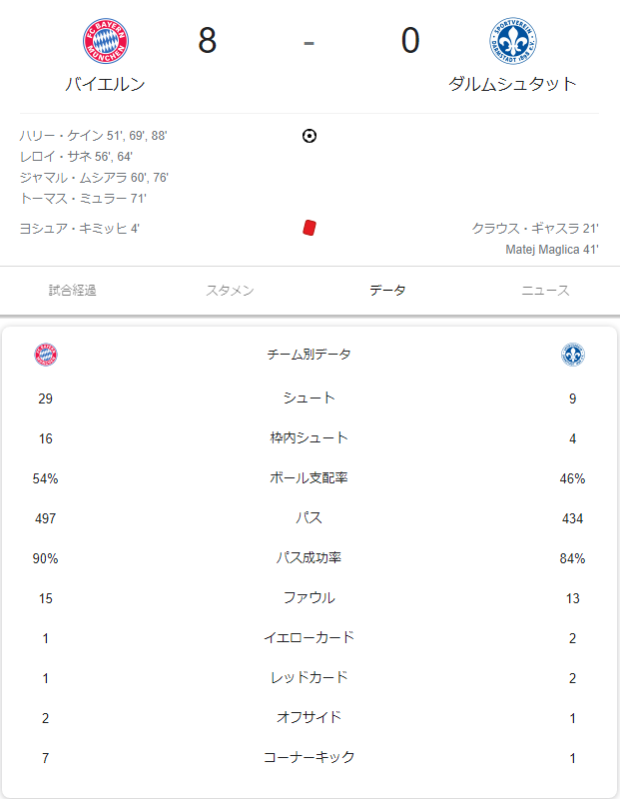Open the 試合経過 tab
This screenshot has height=799, width=620.
click(73, 291)
